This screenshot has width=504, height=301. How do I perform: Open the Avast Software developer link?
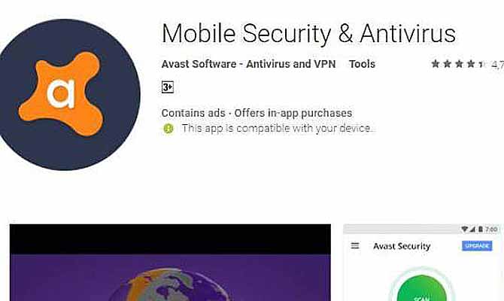tap(248, 64)
